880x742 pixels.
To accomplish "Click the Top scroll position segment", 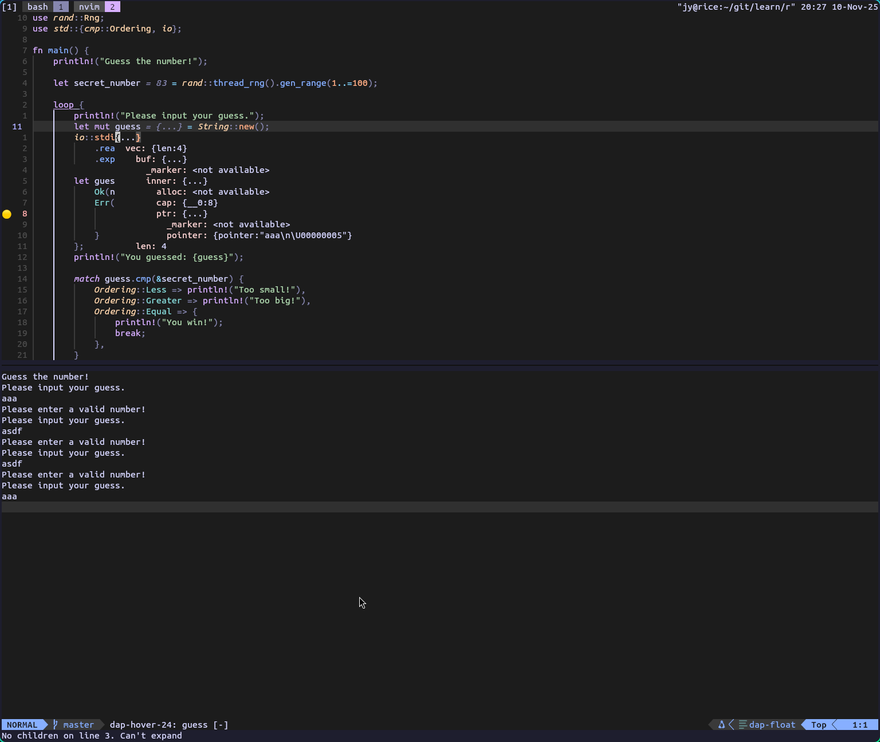I will [x=819, y=725].
